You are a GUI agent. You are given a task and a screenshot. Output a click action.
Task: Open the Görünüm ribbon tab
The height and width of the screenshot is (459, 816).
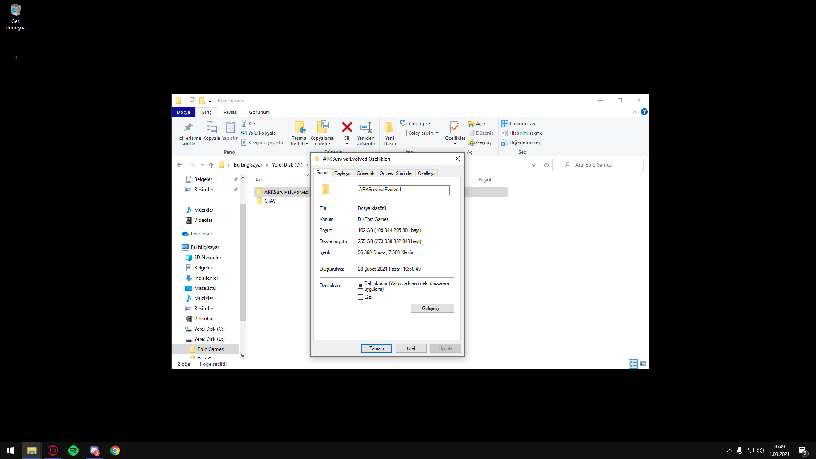click(x=259, y=112)
